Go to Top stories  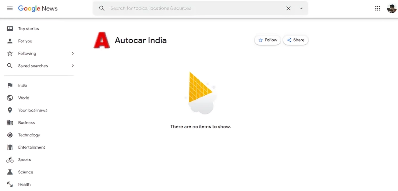pos(28,29)
